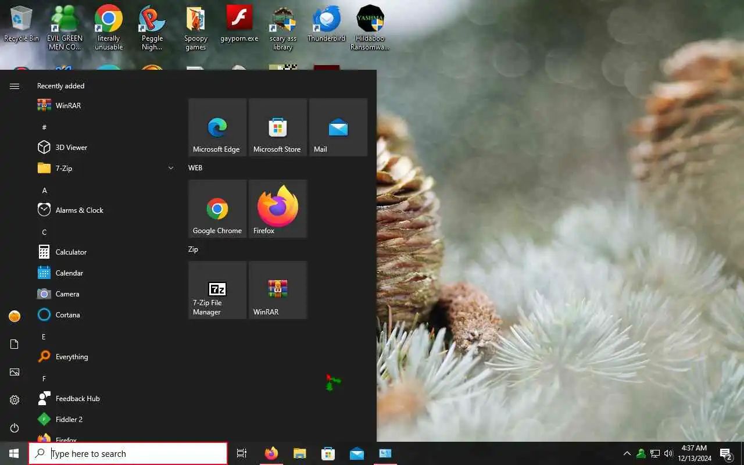
Task: Open the 7-Zip File Manager tile
Action: 217,290
